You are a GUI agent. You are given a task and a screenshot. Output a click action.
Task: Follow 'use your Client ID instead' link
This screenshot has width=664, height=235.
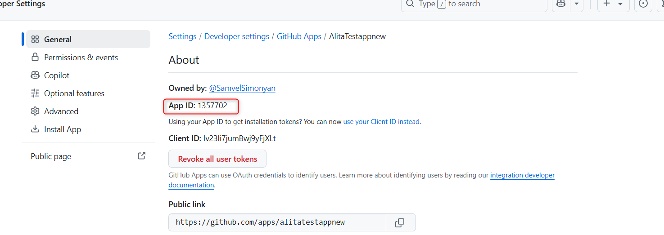(381, 122)
